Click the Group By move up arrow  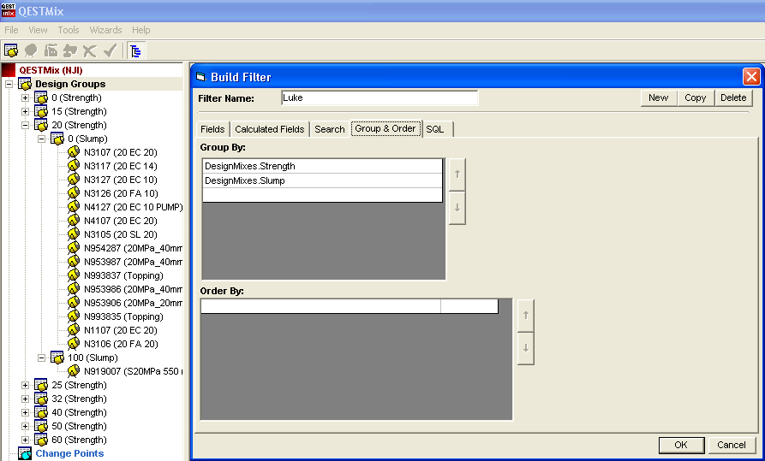[457, 174]
